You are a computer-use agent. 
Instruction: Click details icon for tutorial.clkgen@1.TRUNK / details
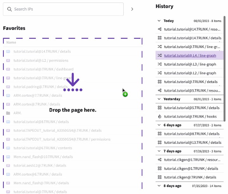coord(160,169)
